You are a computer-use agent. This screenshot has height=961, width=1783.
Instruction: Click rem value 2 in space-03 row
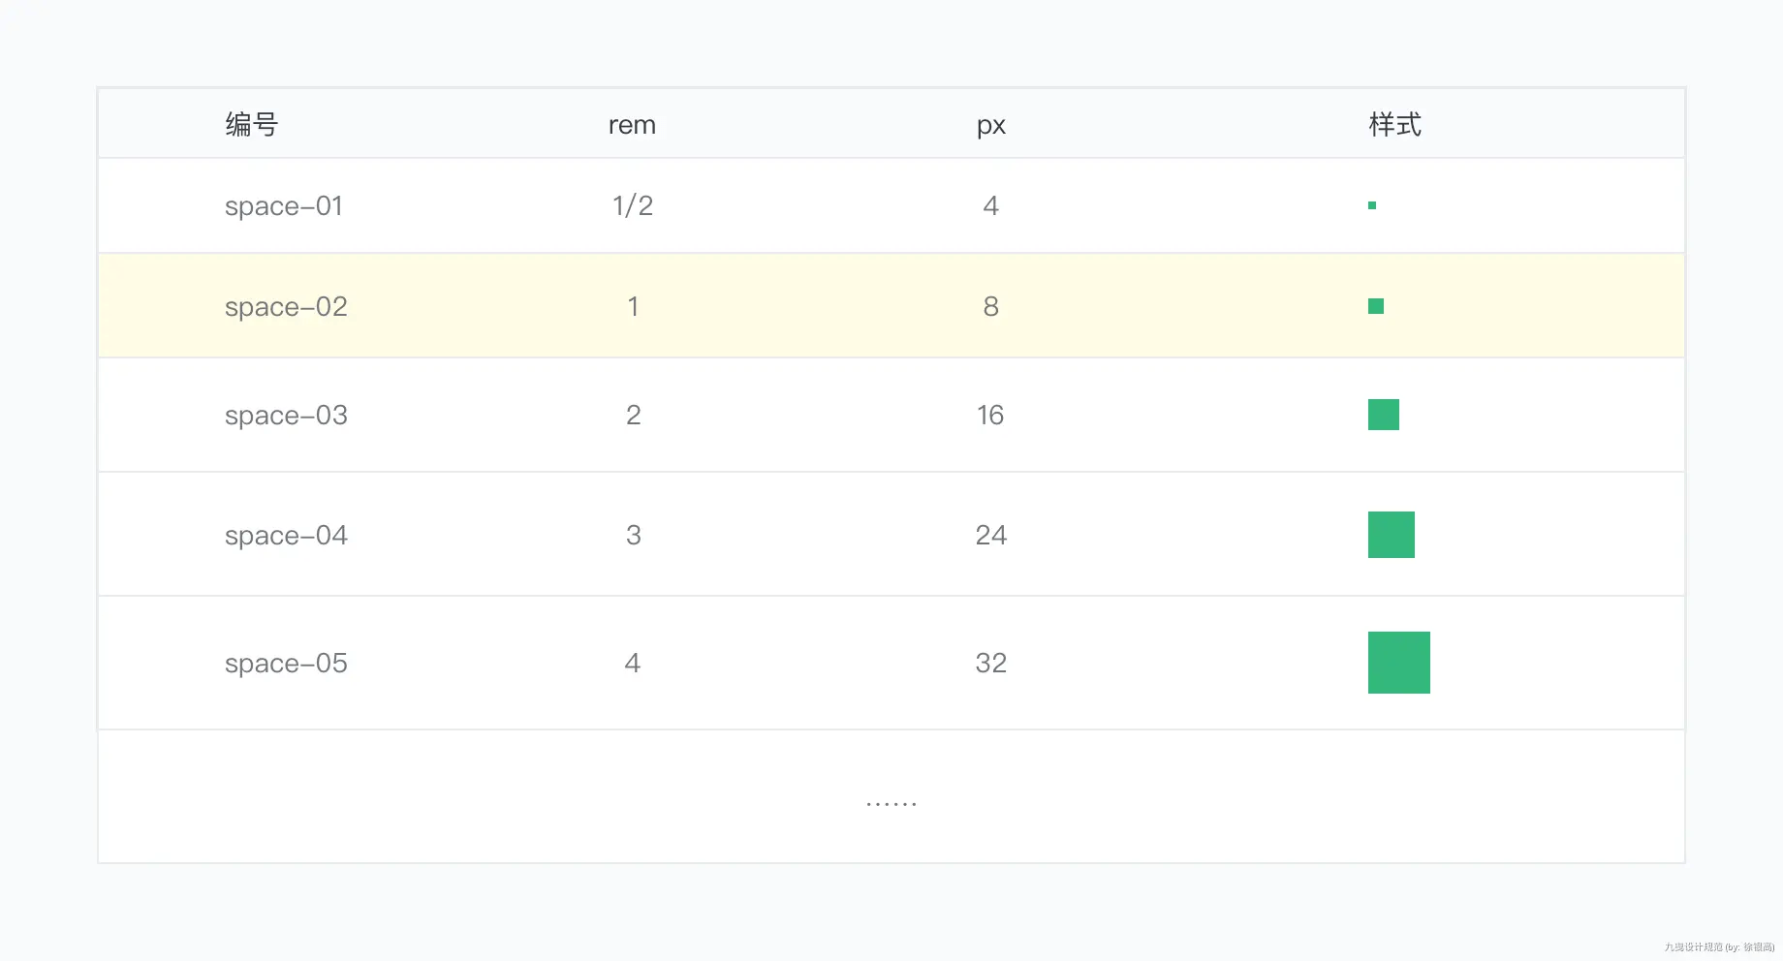coord(633,415)
